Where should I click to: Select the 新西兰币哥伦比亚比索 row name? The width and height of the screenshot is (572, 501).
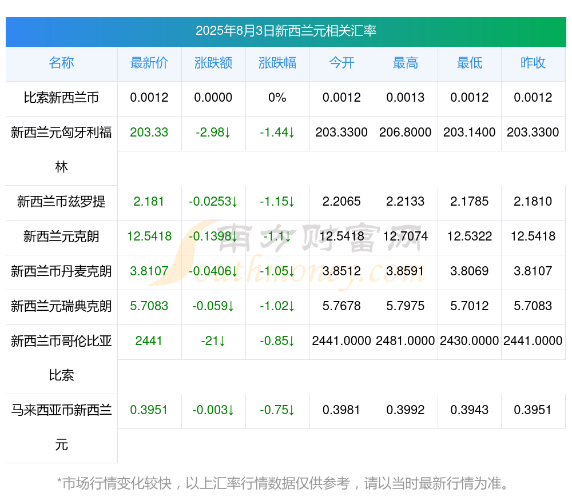(61, 358)
